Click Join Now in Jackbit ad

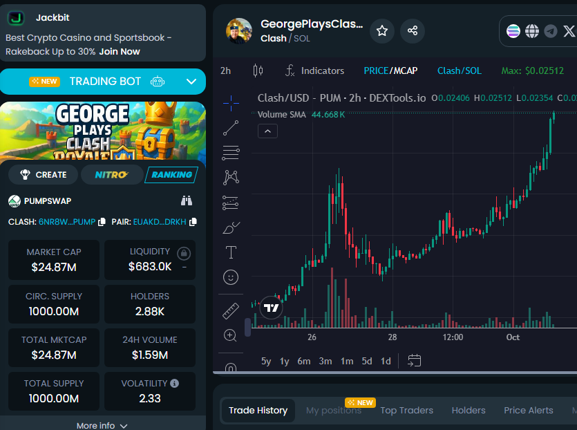[x=120, y=52]
